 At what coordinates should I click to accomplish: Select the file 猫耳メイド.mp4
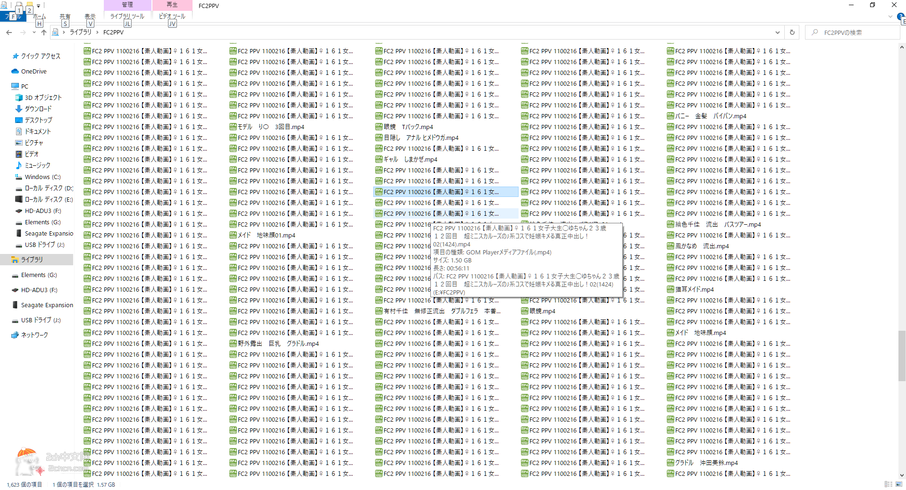690,290
